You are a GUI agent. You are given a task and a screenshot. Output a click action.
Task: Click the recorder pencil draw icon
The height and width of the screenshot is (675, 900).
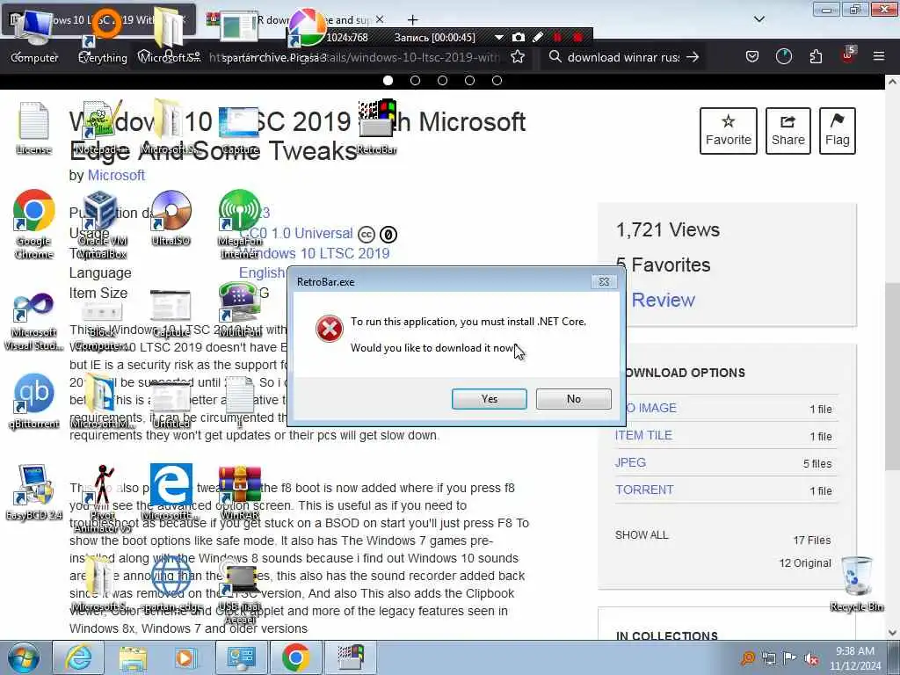[x=538, y=37]
